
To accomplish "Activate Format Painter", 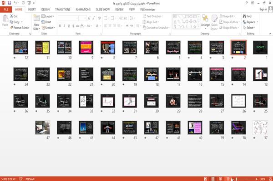I will [20, 28].
